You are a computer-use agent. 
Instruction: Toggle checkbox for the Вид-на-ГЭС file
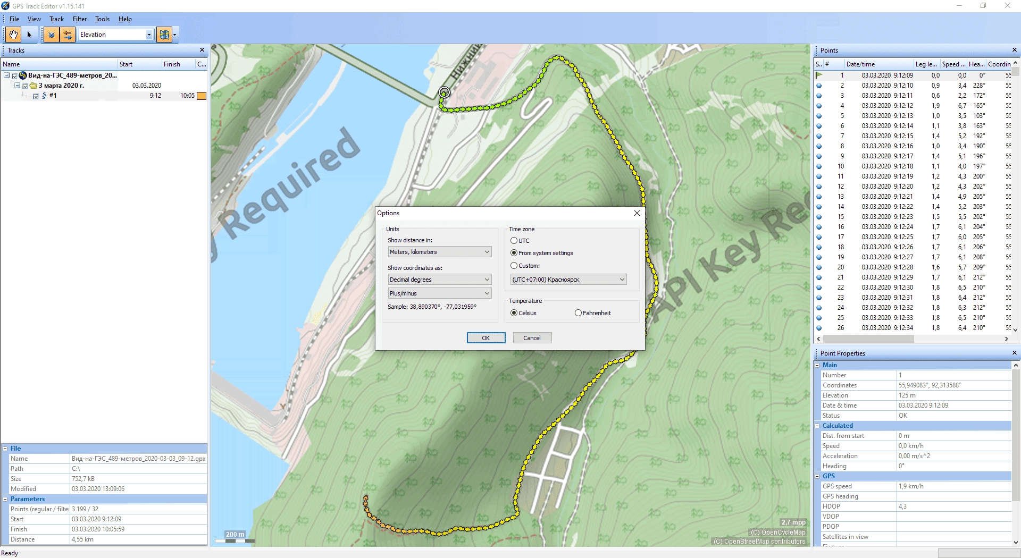click(15, 75)
